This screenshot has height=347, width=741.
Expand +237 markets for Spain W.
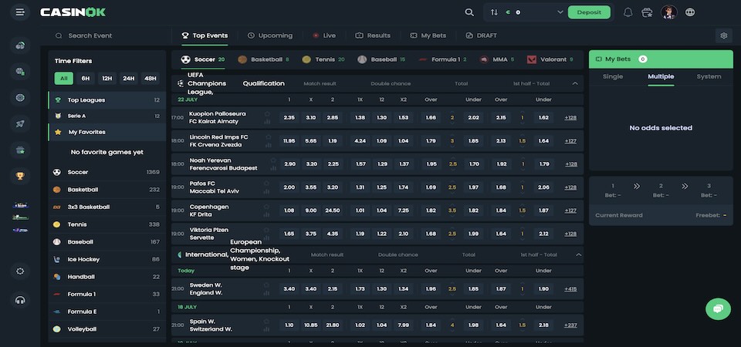pyautogui.click(x=570, y=325)
